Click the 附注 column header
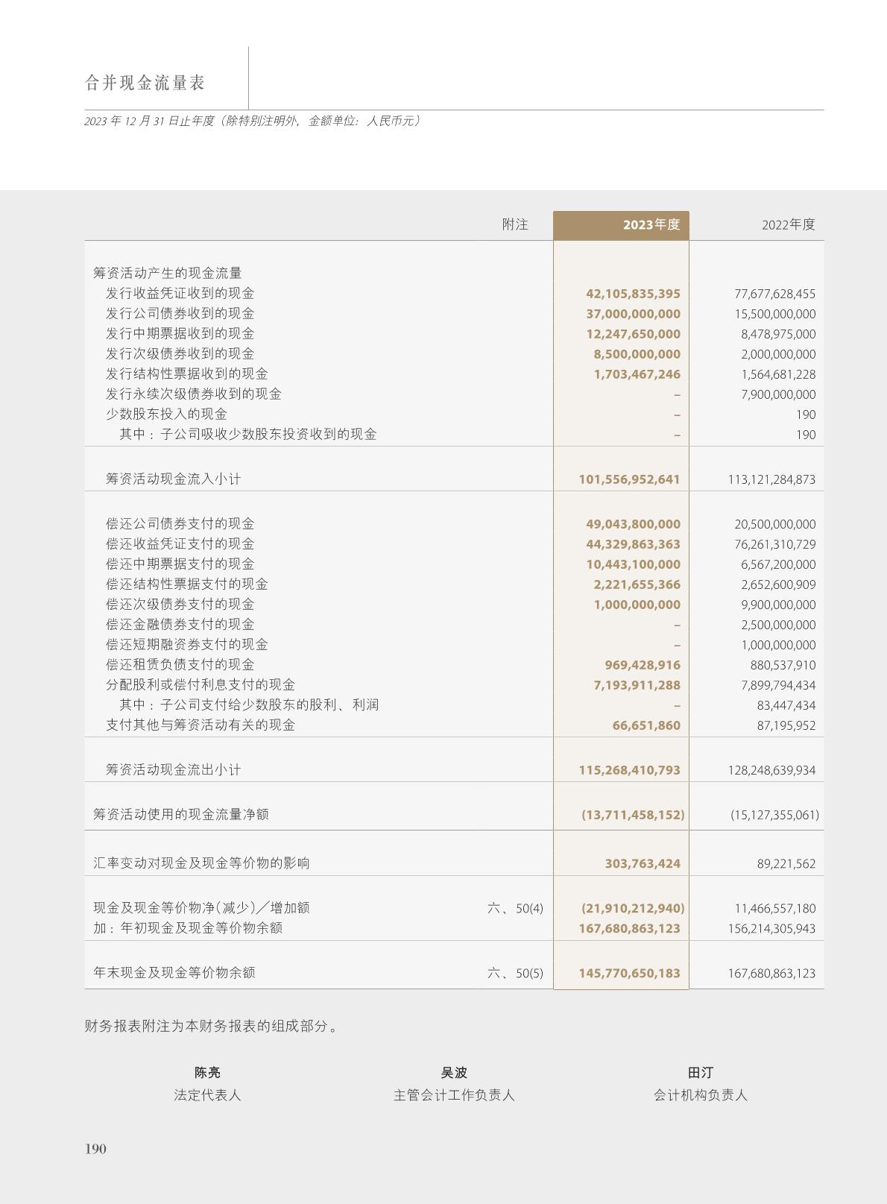This screenshot has height=1204, width=887. (514, 224)
